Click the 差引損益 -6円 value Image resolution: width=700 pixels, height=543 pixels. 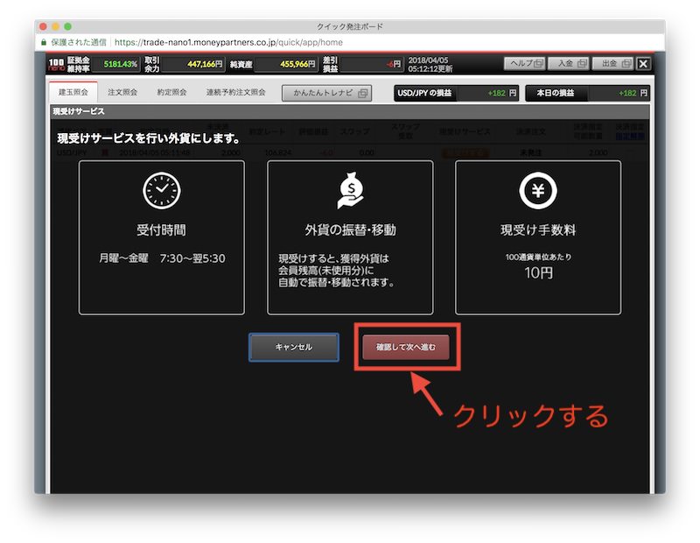pyautogui.click(x=393, y=64)
